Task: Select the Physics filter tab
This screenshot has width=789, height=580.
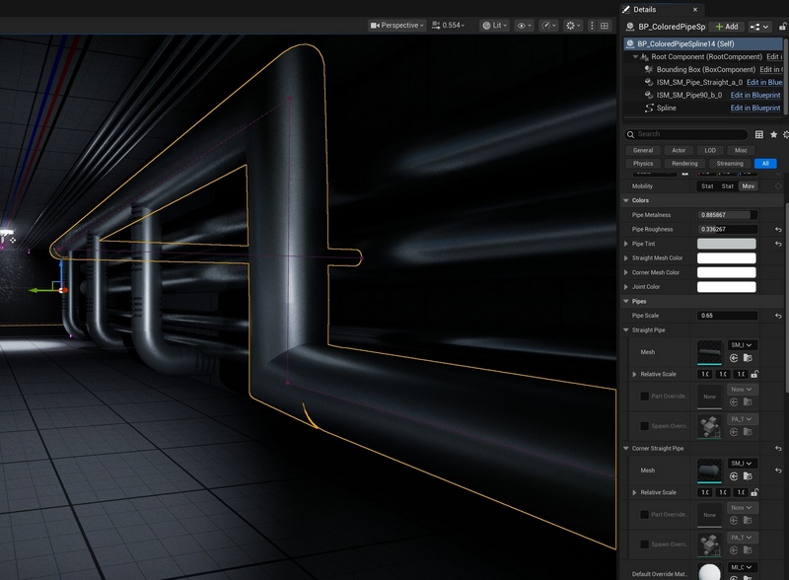Action: (x=643, y=164)
